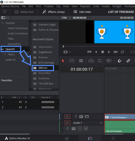Choose the Blade edit tool
Viewport: 135px width, 141px height.
click(81, 61)
